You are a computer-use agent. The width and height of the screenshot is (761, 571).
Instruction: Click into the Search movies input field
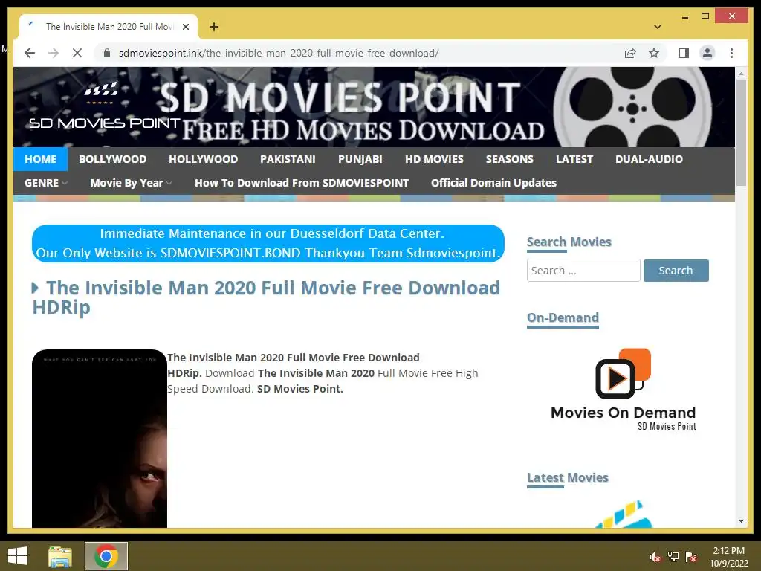point(583,271)
